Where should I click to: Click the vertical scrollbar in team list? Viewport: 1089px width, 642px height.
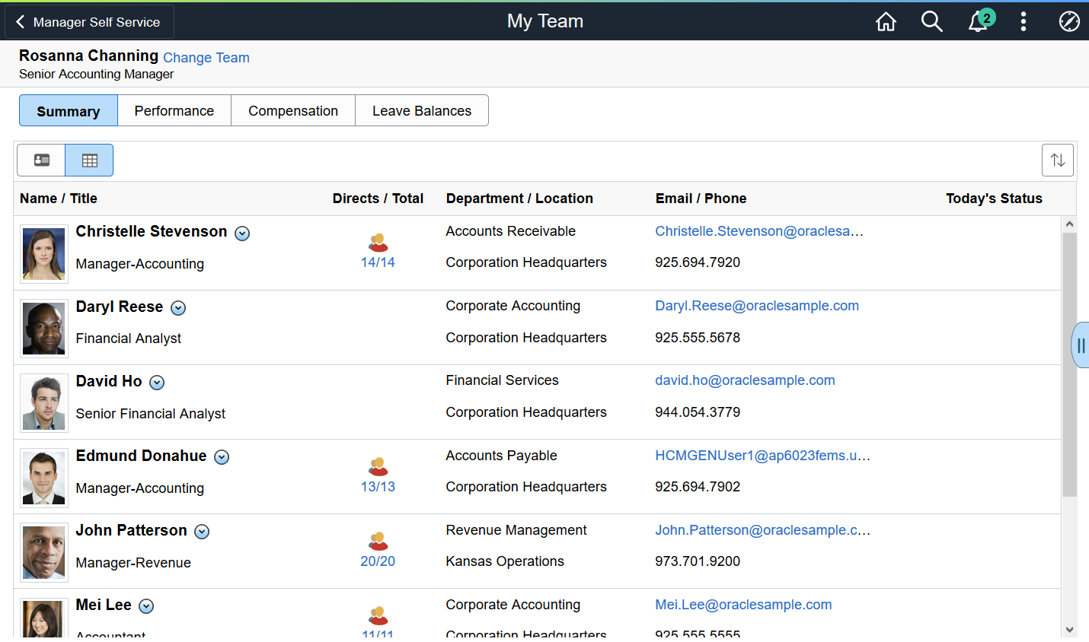point(1069,365)
